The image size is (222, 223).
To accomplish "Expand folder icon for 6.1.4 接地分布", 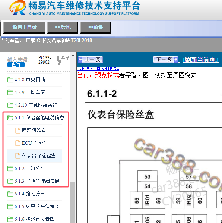I will point(10,194).
